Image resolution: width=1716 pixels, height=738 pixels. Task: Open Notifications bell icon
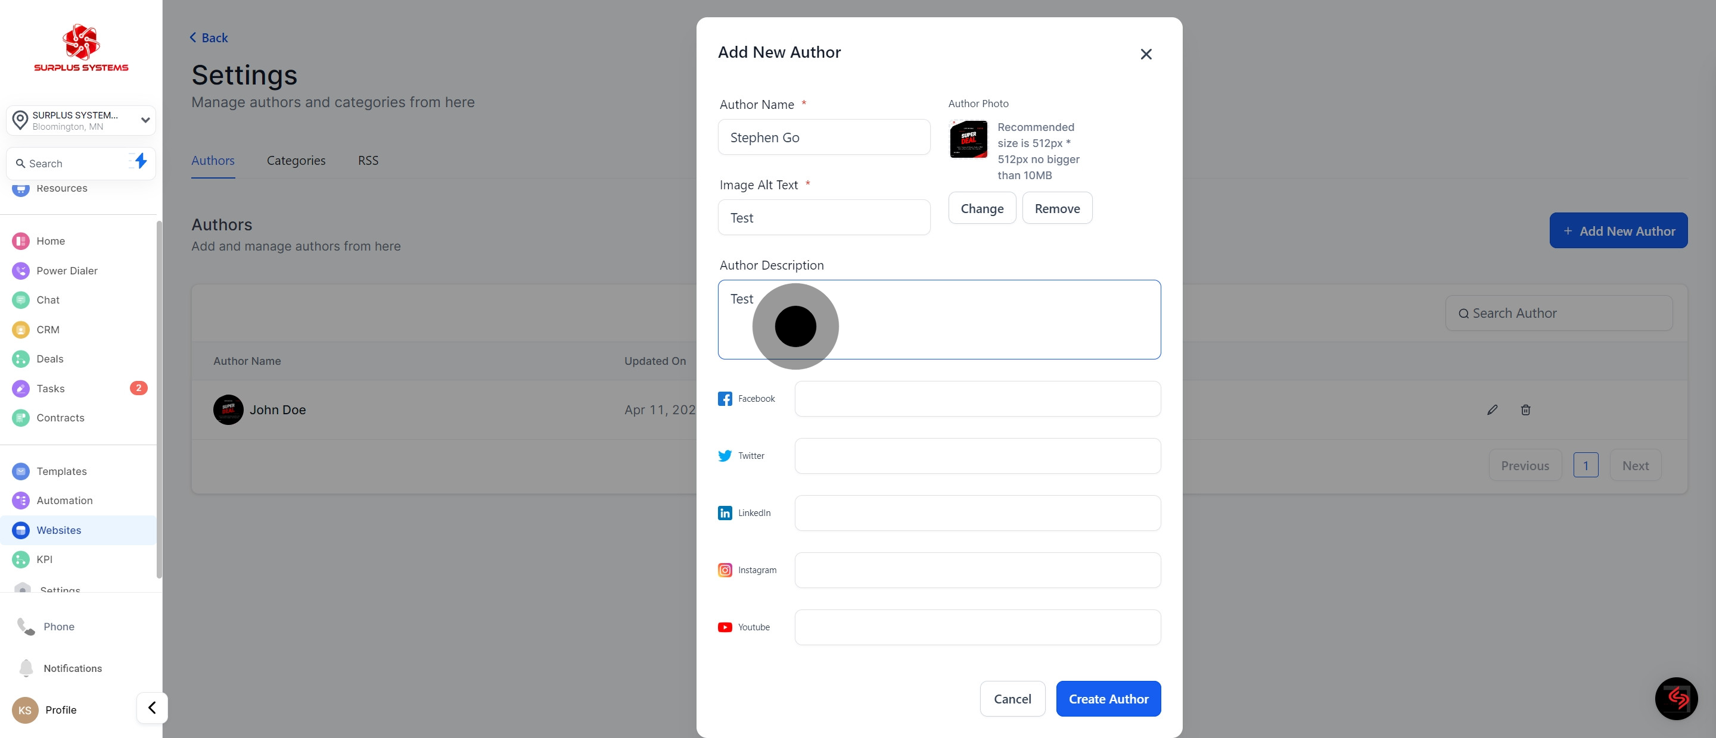click(x=26, y=667)
